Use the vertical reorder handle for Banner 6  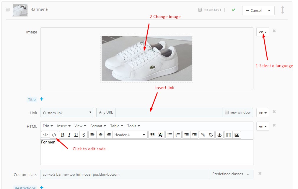point(283,10)
